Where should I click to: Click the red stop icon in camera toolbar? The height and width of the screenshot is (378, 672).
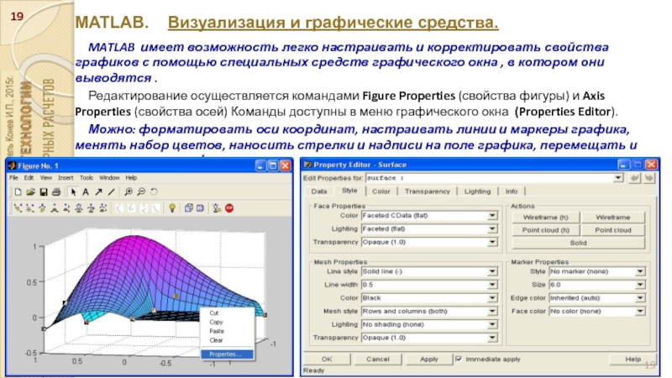tap(228, 207)
